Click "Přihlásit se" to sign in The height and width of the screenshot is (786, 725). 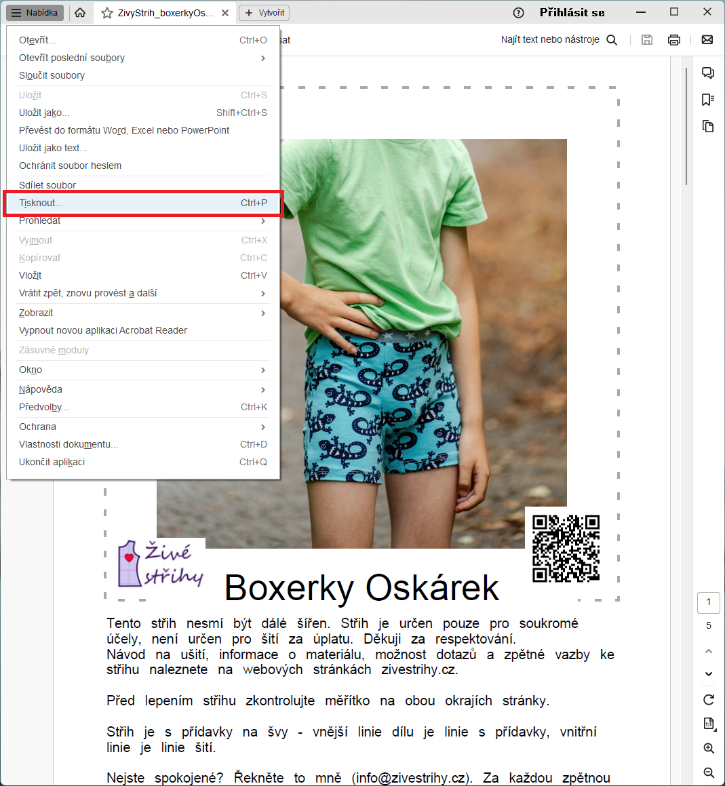tap(572, 13)
